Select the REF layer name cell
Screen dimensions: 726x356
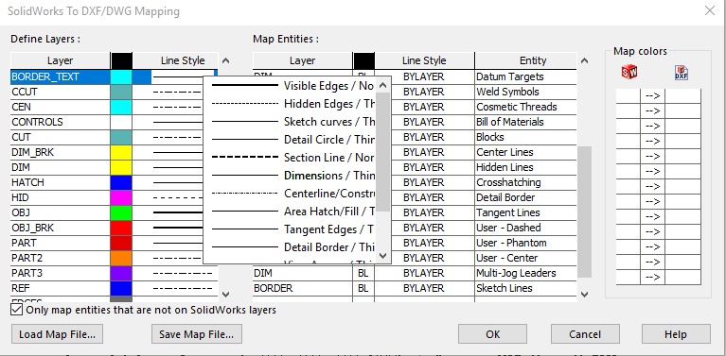[61, 288]
